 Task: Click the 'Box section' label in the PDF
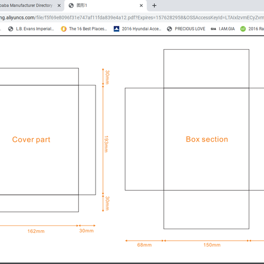pyautogui.click(x=207, y=139)
